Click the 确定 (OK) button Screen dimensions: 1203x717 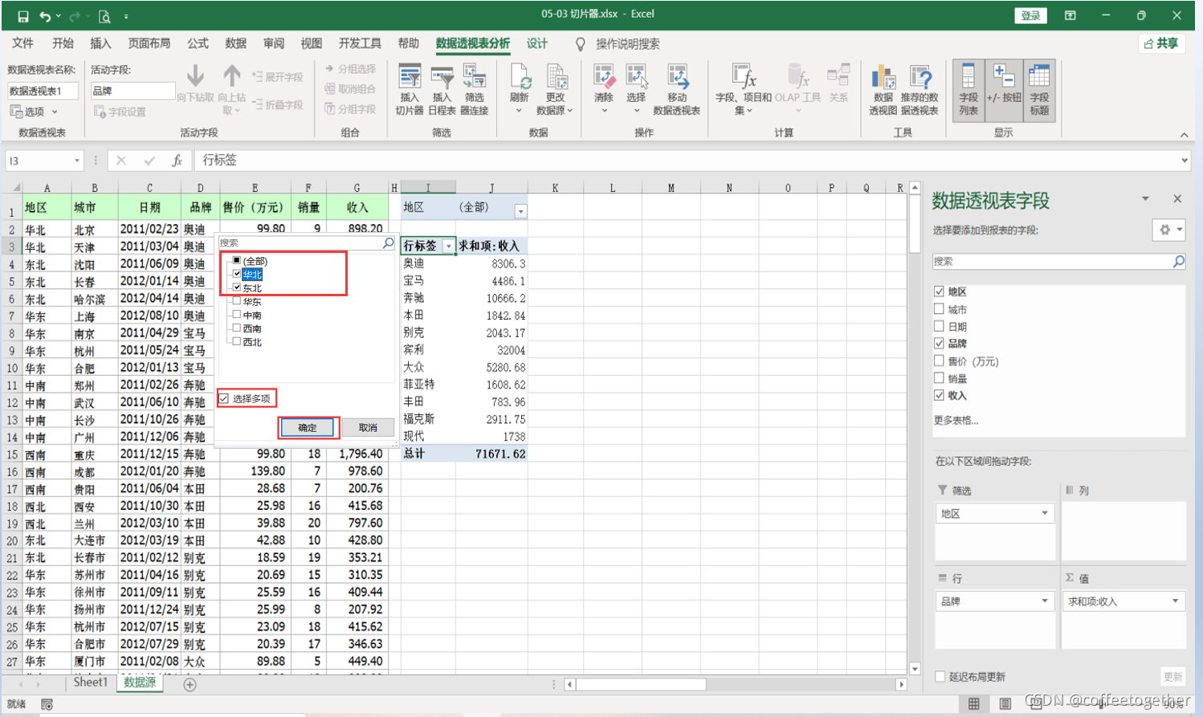[x=308, y=427]
